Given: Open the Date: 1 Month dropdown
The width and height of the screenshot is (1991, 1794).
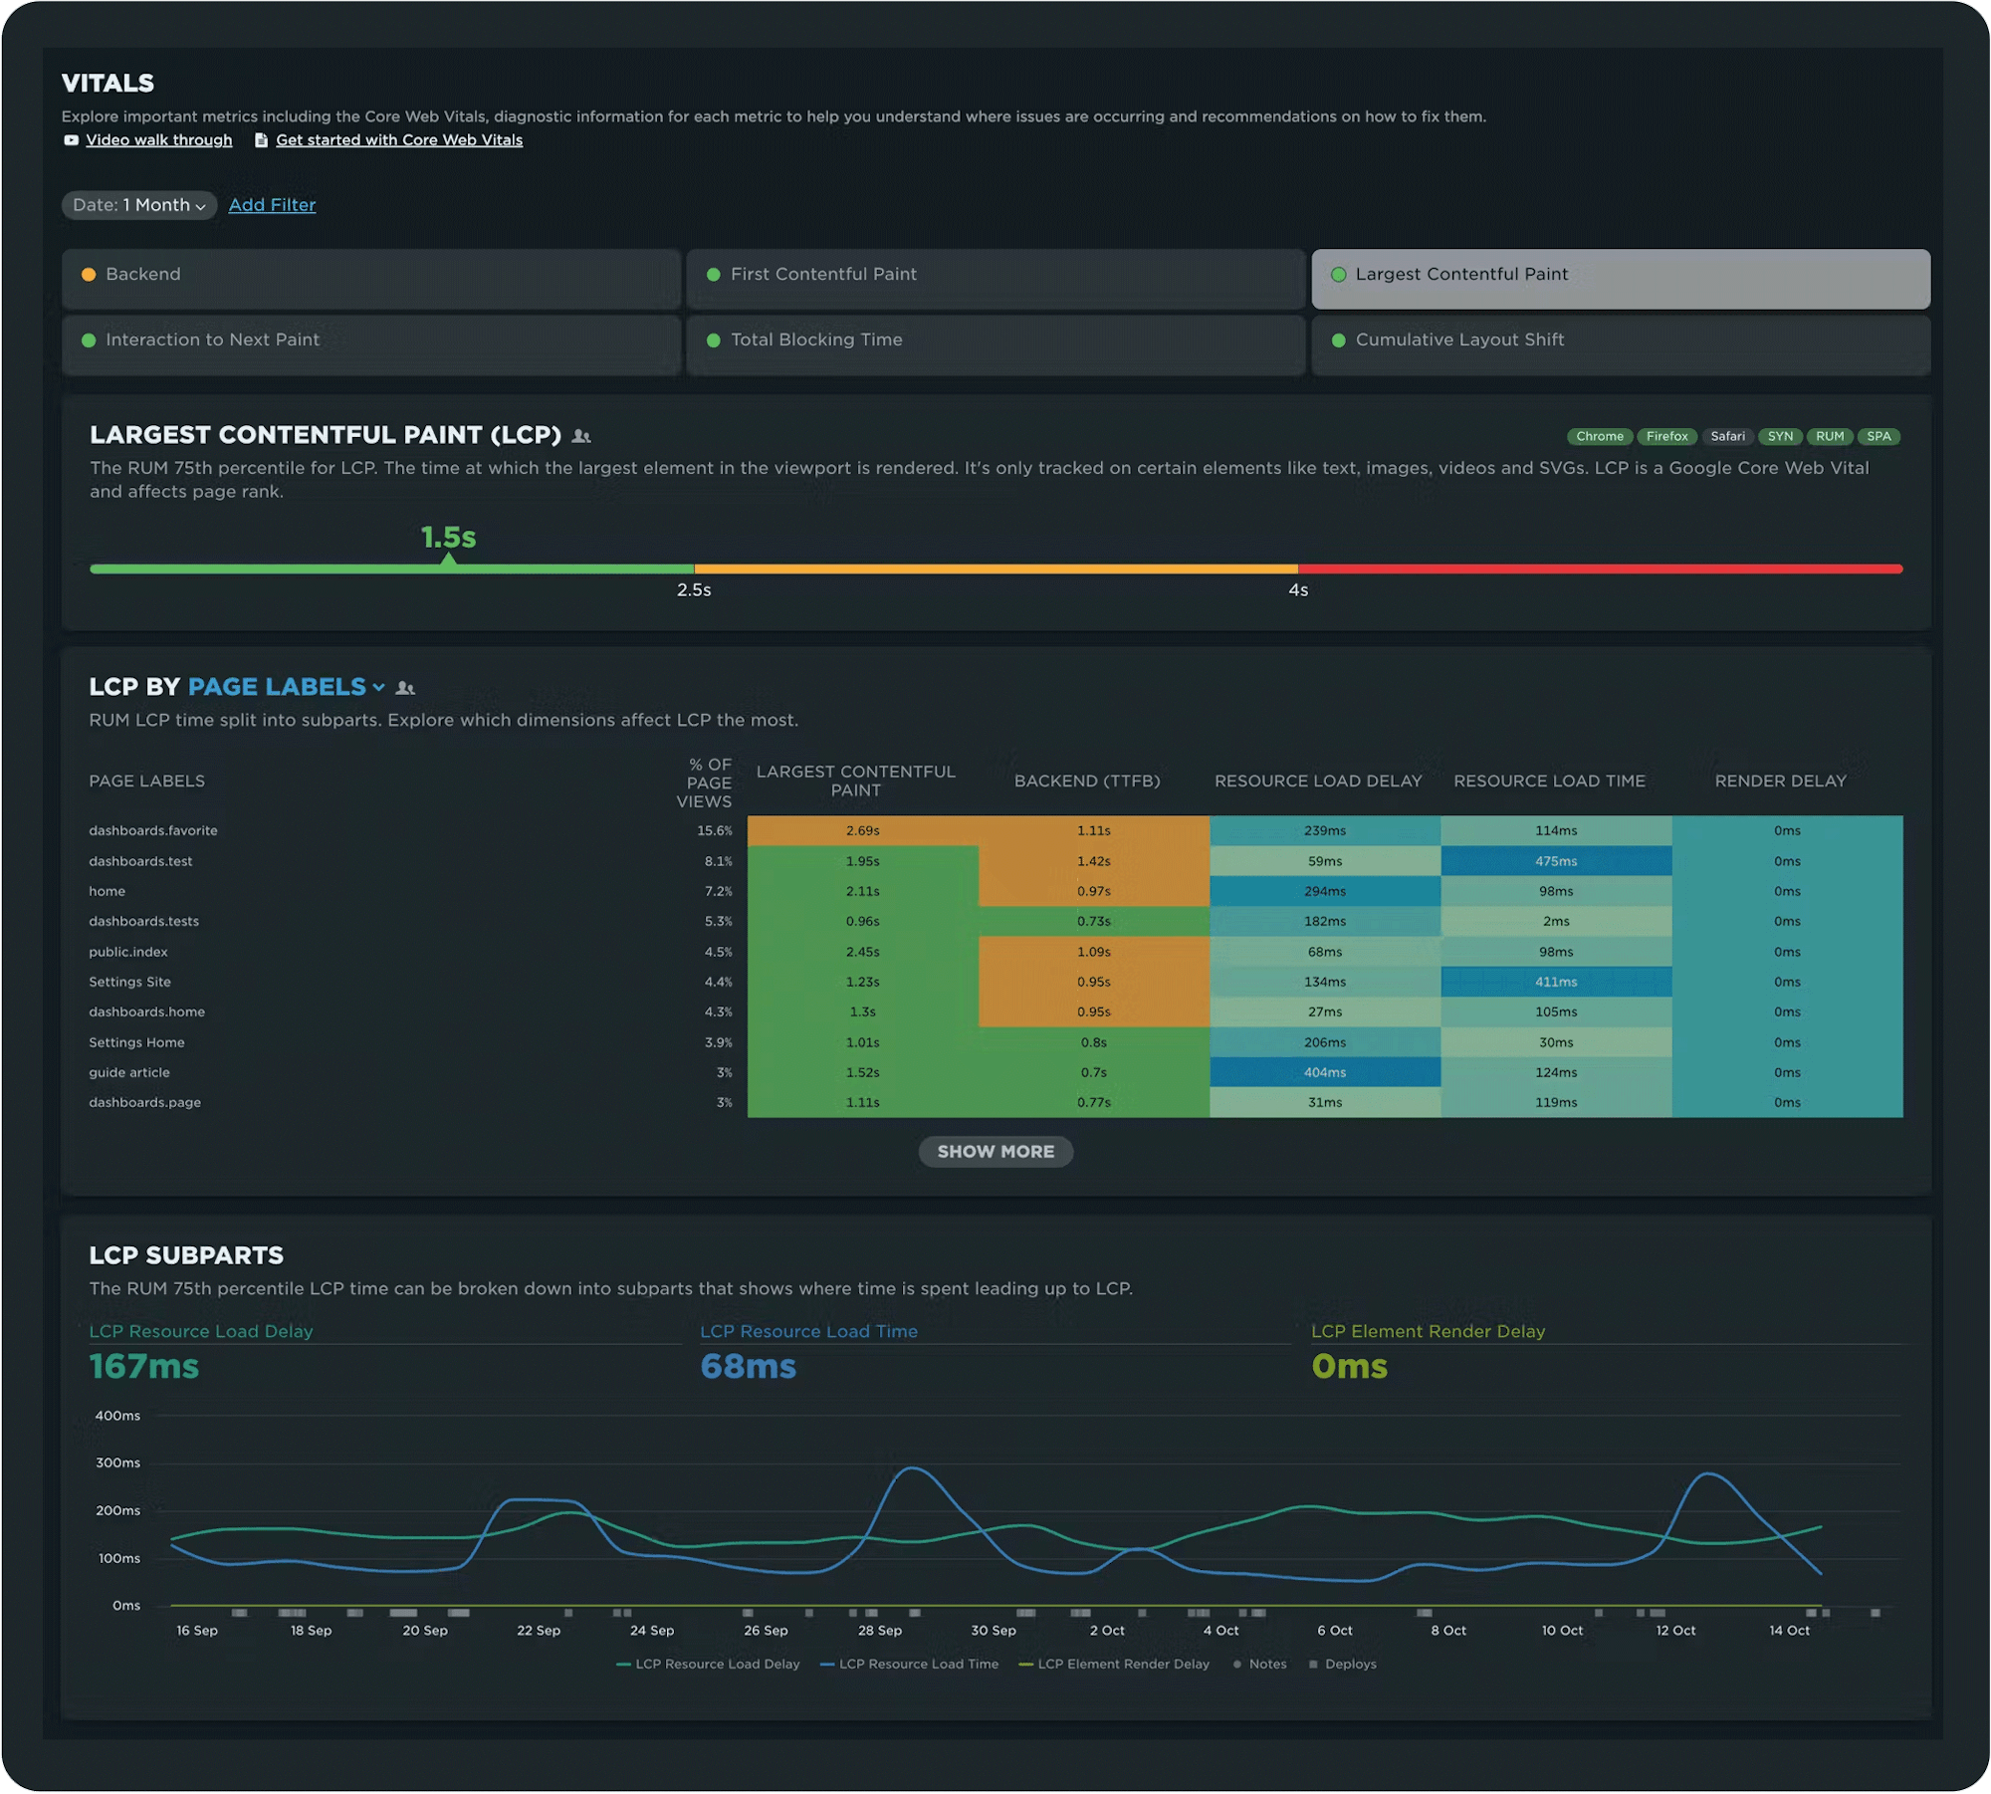Looking at the screenshot, I should [x=139, y=205].
